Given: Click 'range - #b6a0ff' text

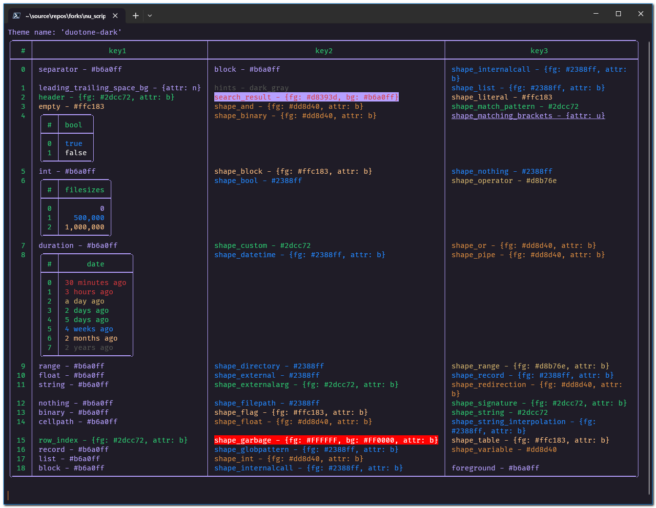Looking at the screenshot, I should coord(72,366).
